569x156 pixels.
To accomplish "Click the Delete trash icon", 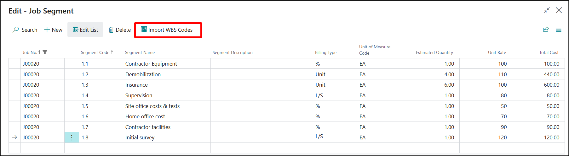I will pyautogui.click(x=111, y=30).
